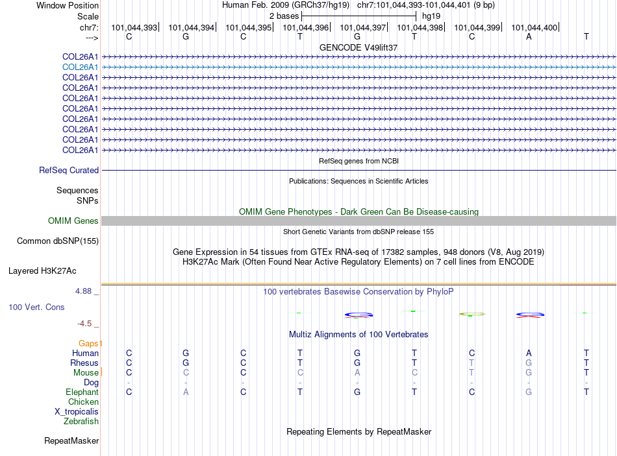Image resolution: width=617 pixels, height=456 pixels.
Task: Click the Multiz Alignments of 100 Vertebrates title
Action: [359, 335]
